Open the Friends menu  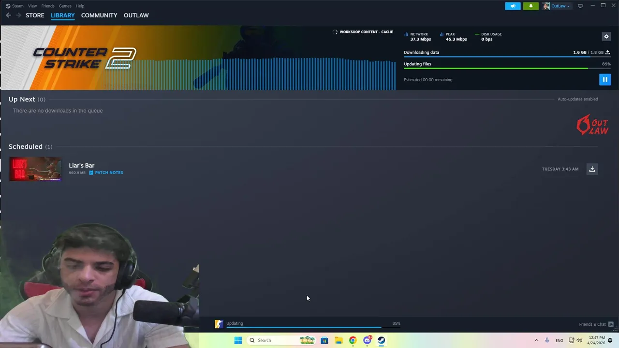[48, 6]
